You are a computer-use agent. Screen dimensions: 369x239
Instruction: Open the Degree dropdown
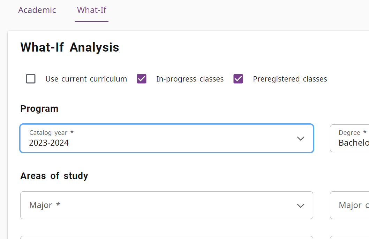[349, 138]
